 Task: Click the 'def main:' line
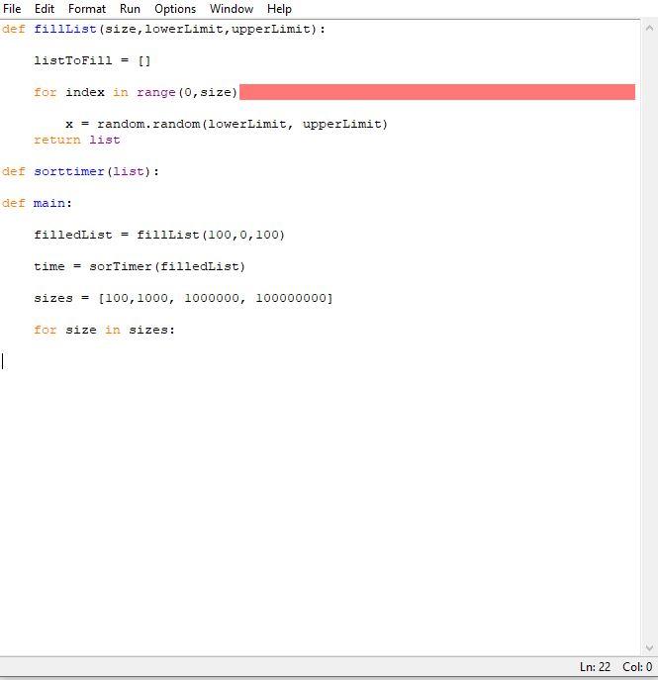37,203
